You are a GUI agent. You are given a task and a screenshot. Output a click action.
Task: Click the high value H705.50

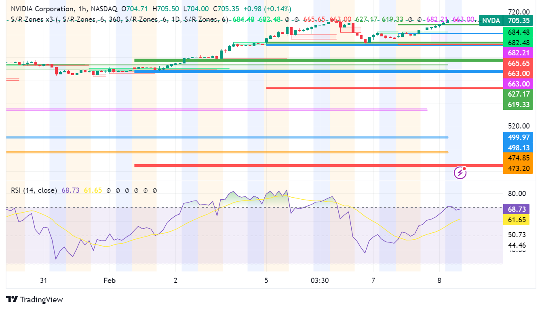[x=166, y=9]
